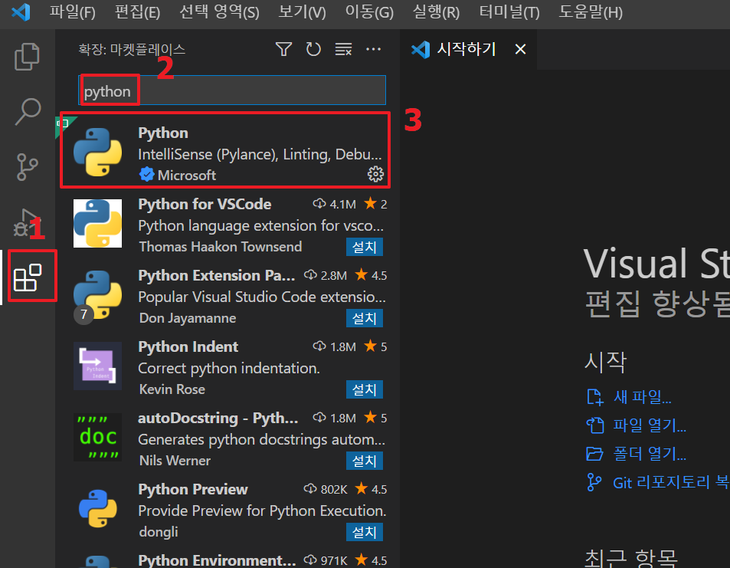
Task: Click the VS Code logo in title bar
Action: (21, 11)
